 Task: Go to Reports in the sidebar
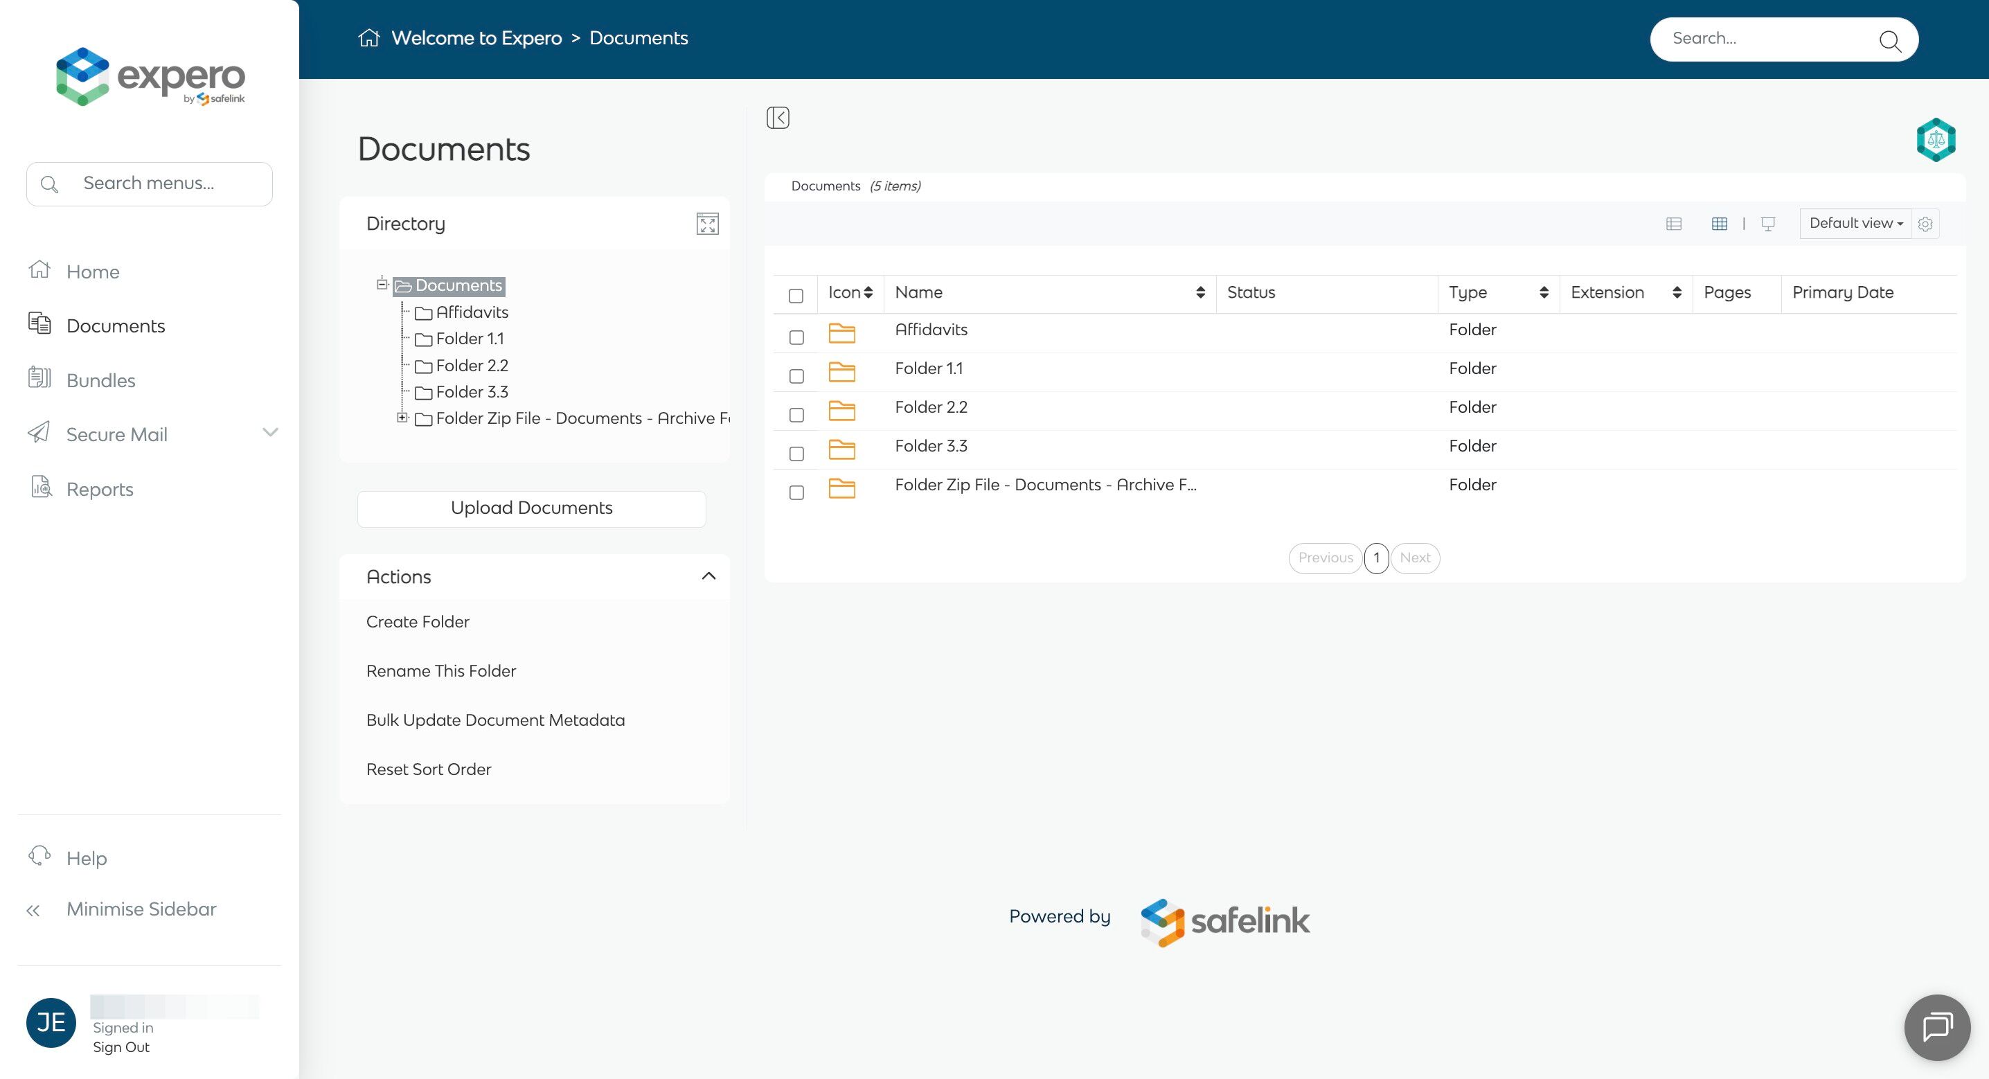point(100,489)
